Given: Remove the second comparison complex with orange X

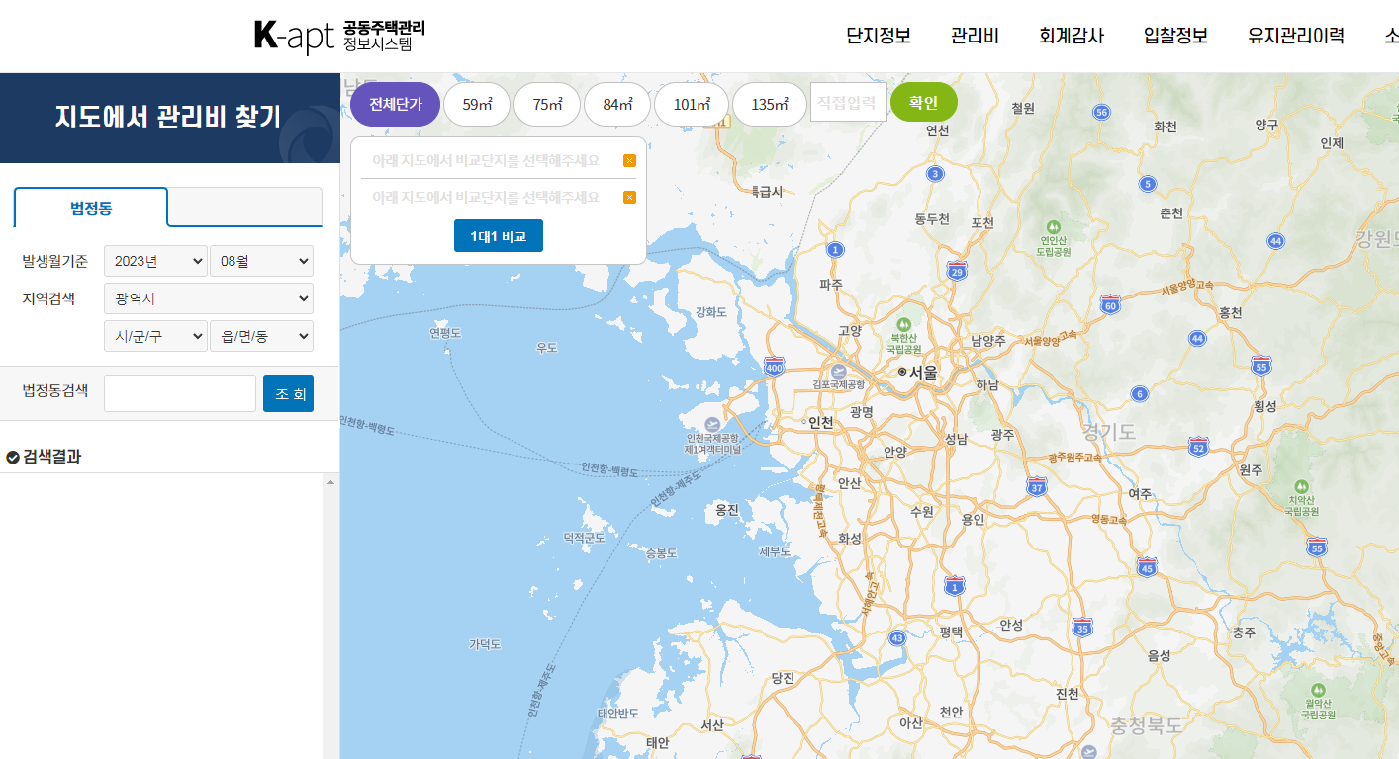Looking at the screenshot, I should tap(629, 197).
